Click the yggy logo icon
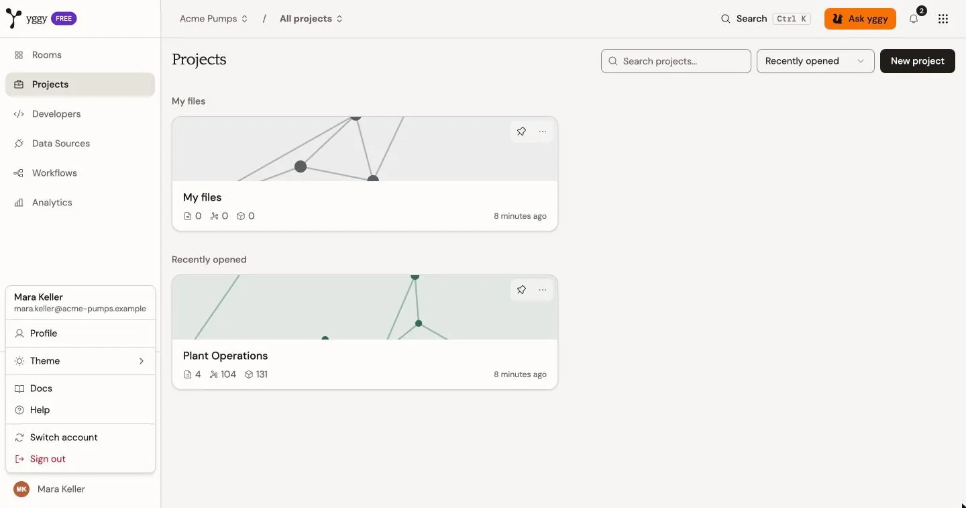The width and height of the screenshot is (966, 508). click(x=13, y=19)
